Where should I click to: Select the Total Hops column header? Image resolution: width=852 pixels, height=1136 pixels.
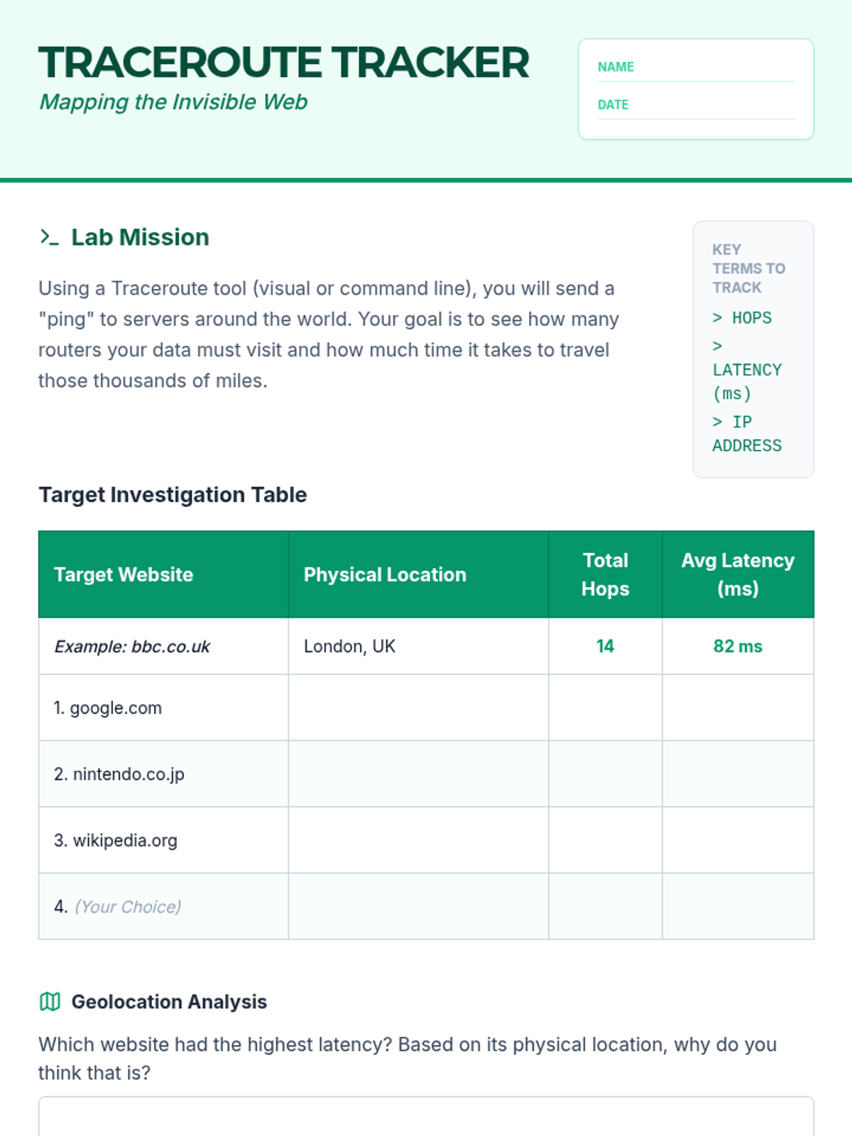(x=605, y=574)
